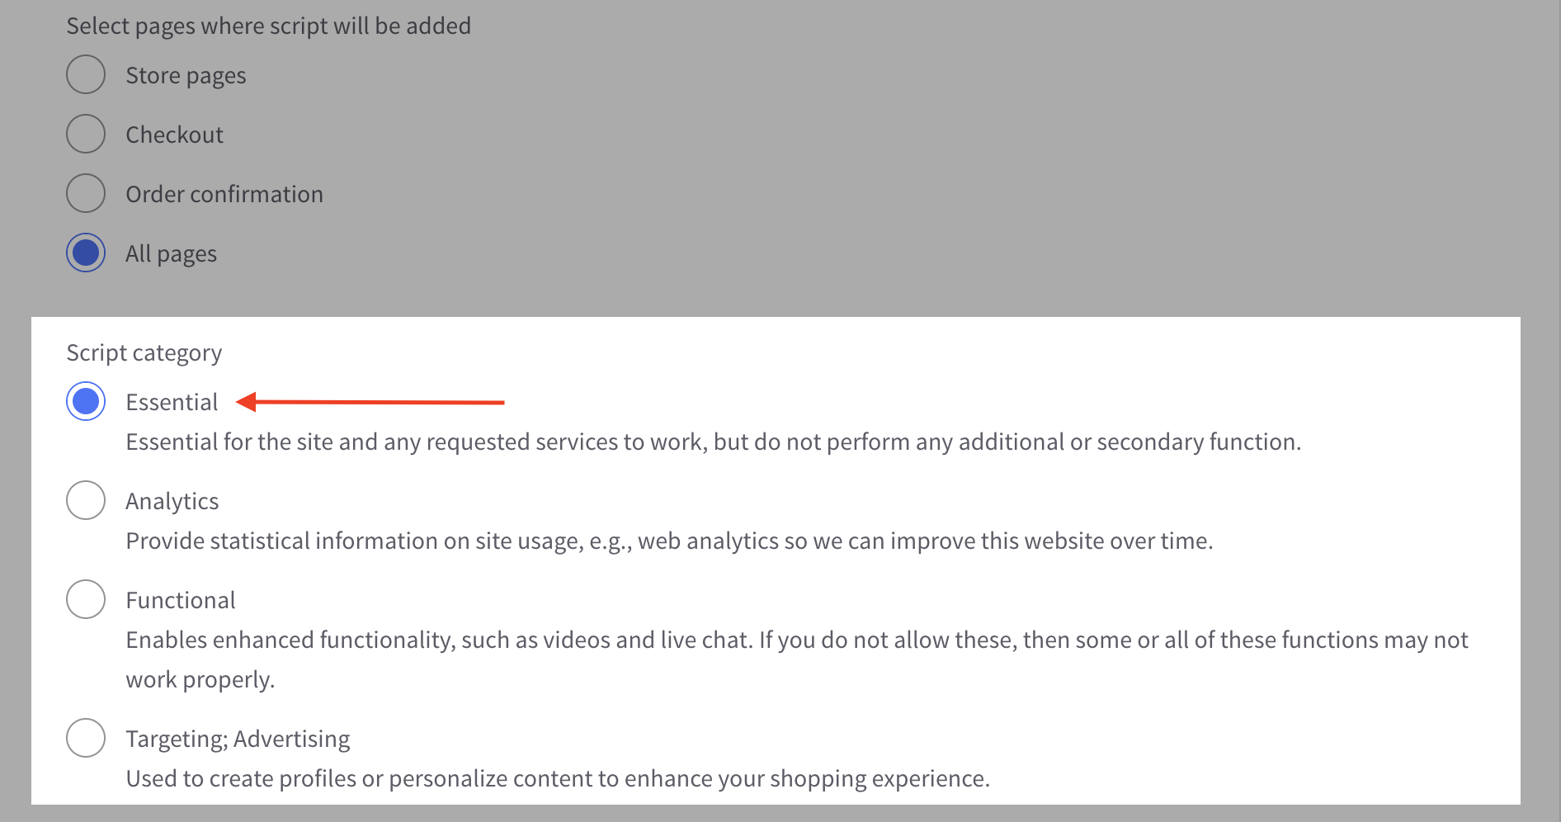Click the Store pages label text
This screenshot has width=1561, height=822.
click(x=185, y=75)
